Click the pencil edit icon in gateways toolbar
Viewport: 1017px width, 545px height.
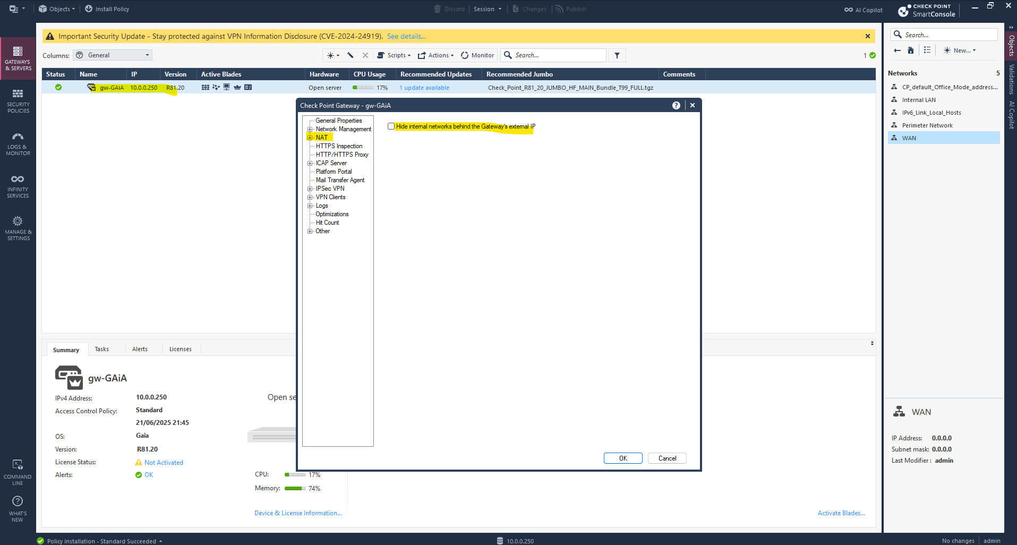(x=351, y=55)
